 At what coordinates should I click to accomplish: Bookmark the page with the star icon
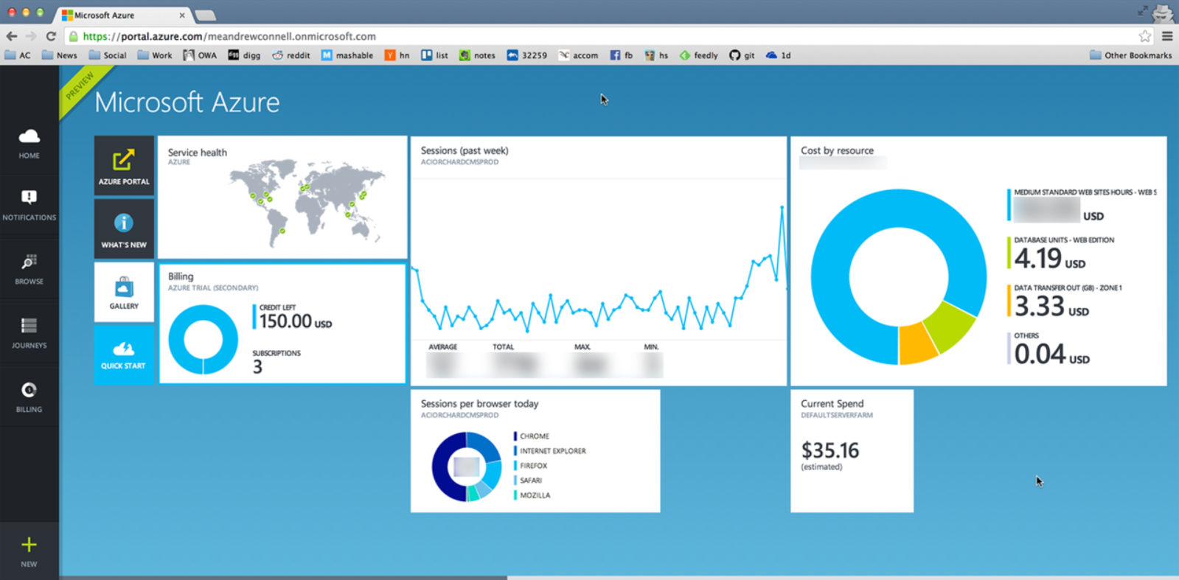tap(1144, 36)
